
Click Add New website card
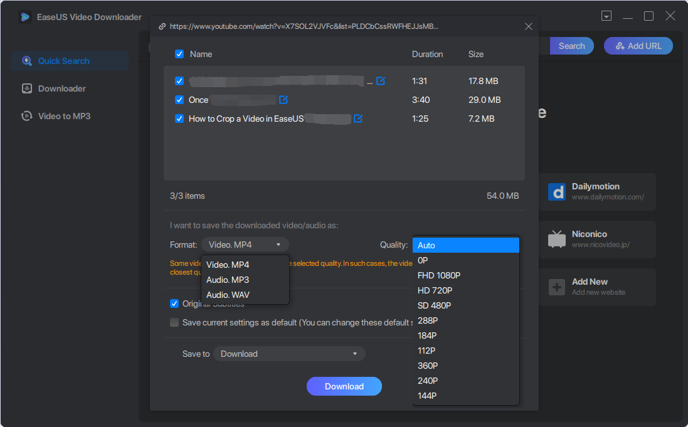597,287
